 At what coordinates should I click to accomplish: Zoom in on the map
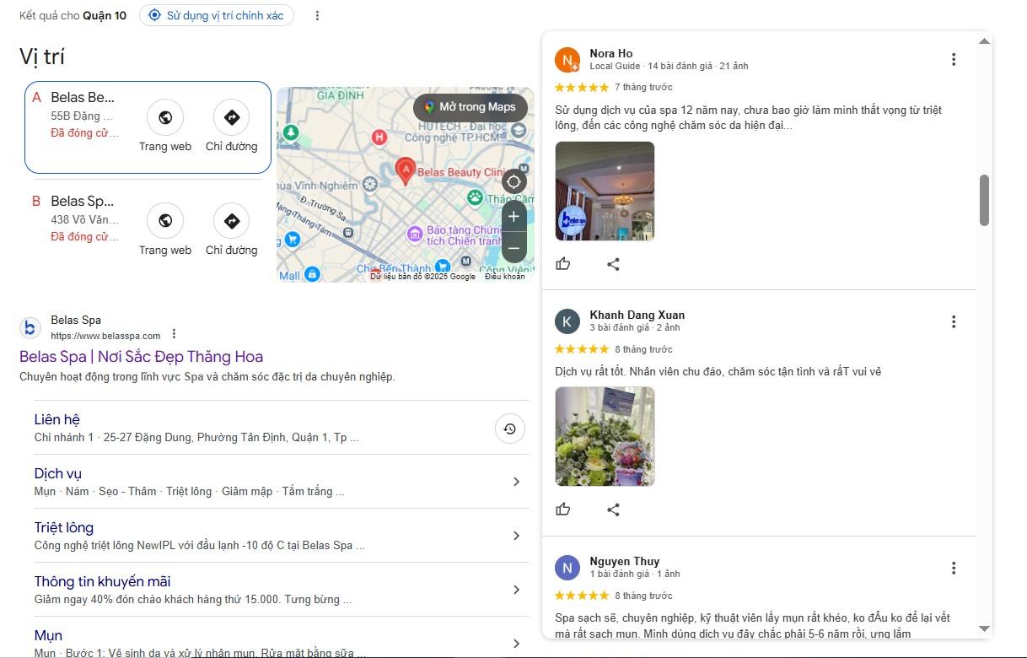[x=513, y=217]
